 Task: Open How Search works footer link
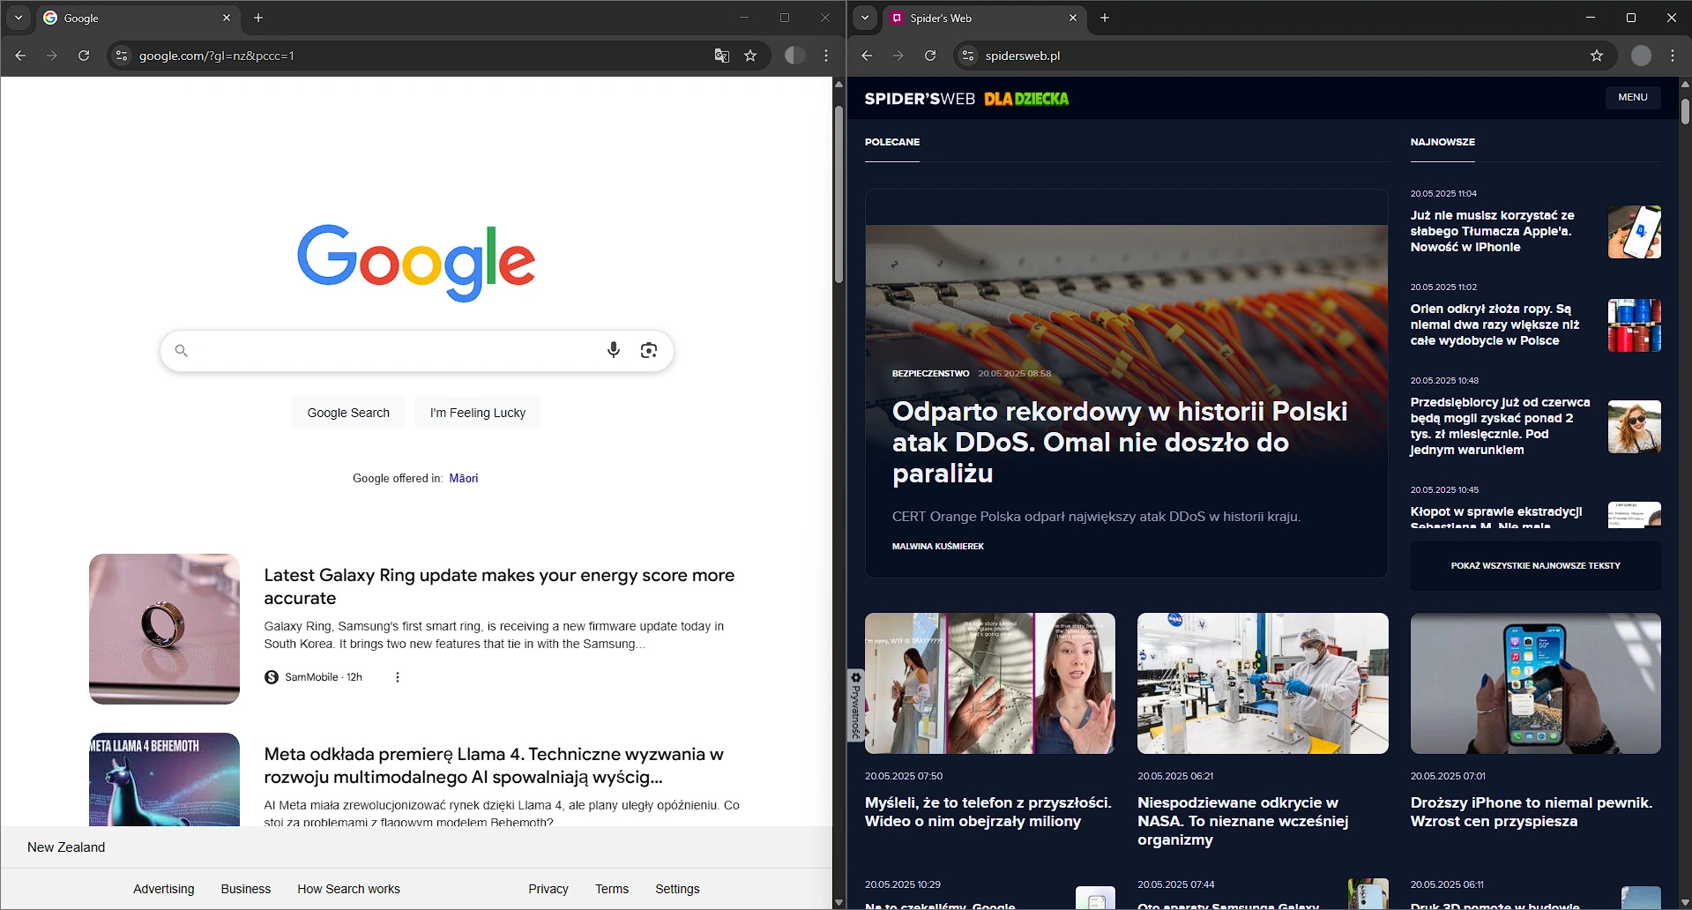[348, 889]
